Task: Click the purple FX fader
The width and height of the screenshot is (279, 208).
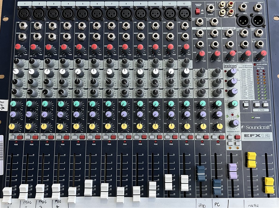Action: click(233, 171)
